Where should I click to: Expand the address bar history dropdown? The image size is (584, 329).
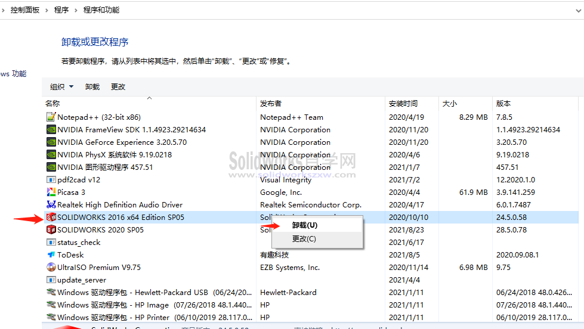tap(578, 10)
